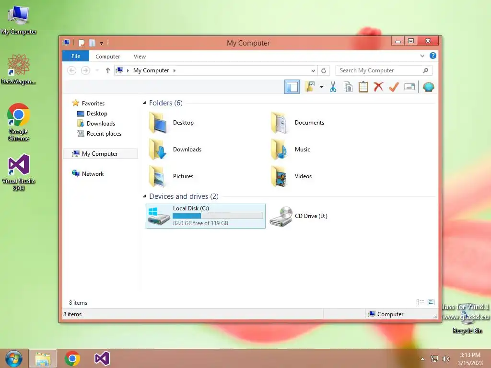Select My Computer in navigation pane
Image resolution: width=491 pixels, height=368 pixels.
[100, 154]
